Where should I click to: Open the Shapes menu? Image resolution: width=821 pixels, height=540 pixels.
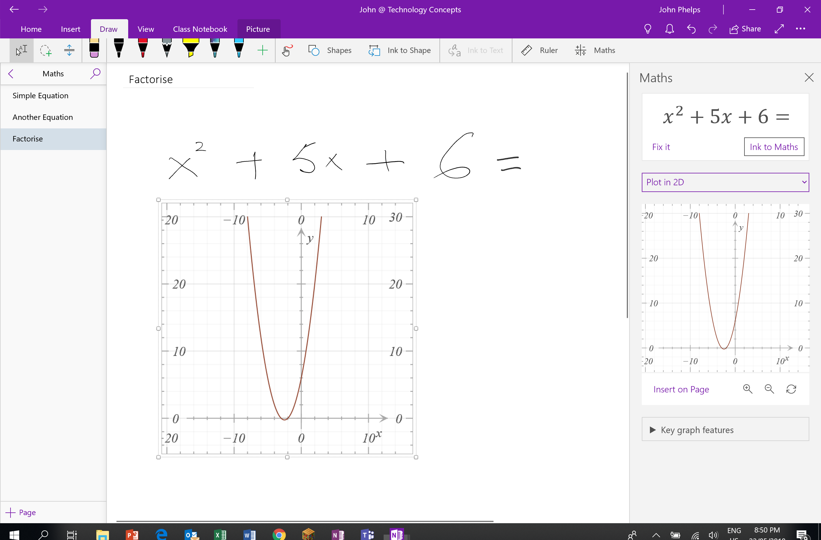point(330,50)
